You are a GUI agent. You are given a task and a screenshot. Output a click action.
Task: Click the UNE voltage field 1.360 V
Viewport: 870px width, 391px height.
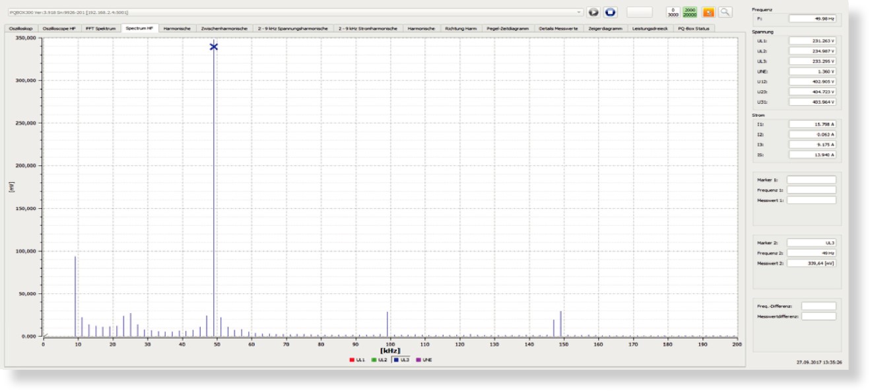coord(813,71)
